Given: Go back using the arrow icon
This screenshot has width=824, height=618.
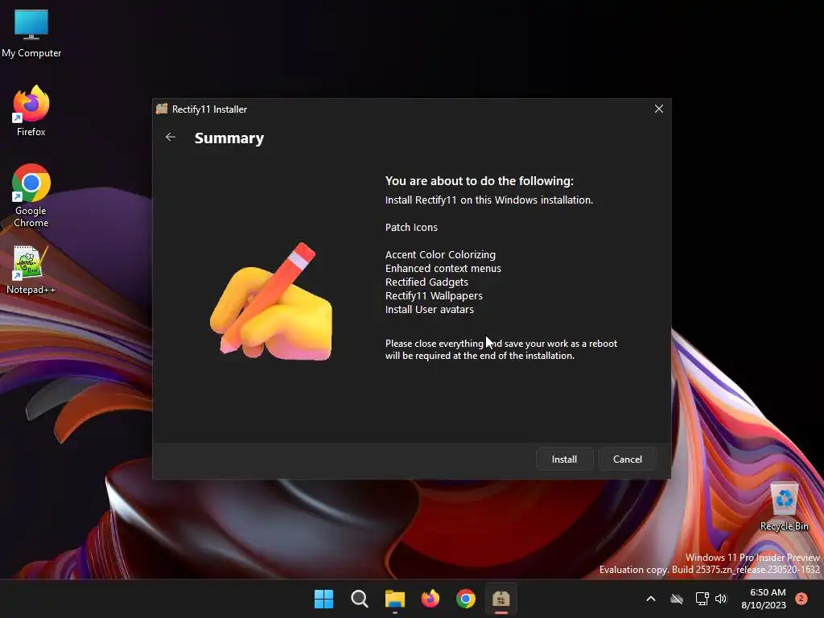Looking at the screenshot, I should point(171,137).
